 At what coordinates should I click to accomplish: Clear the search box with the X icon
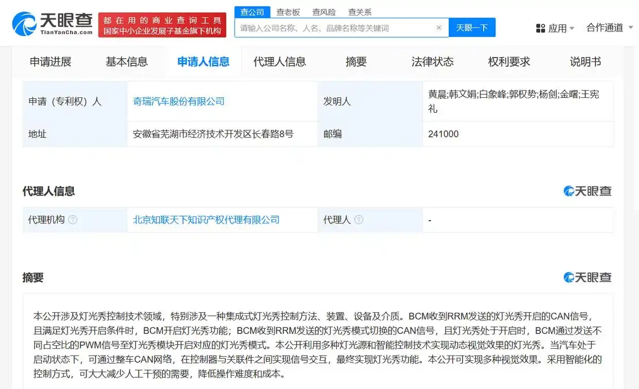439,28
